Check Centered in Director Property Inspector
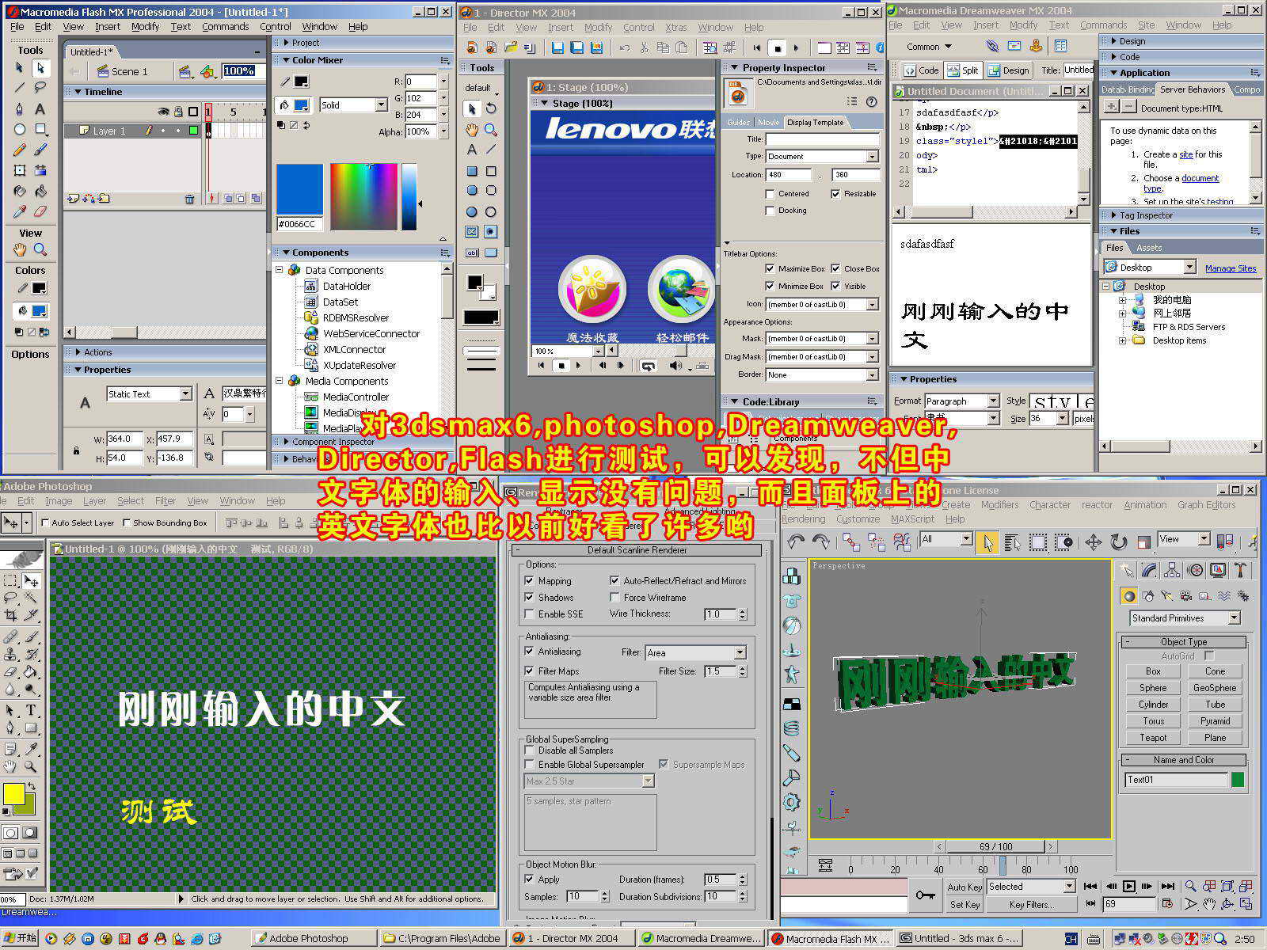The height and width of the screenshot is (950, 1267). (x=770, y=193)
